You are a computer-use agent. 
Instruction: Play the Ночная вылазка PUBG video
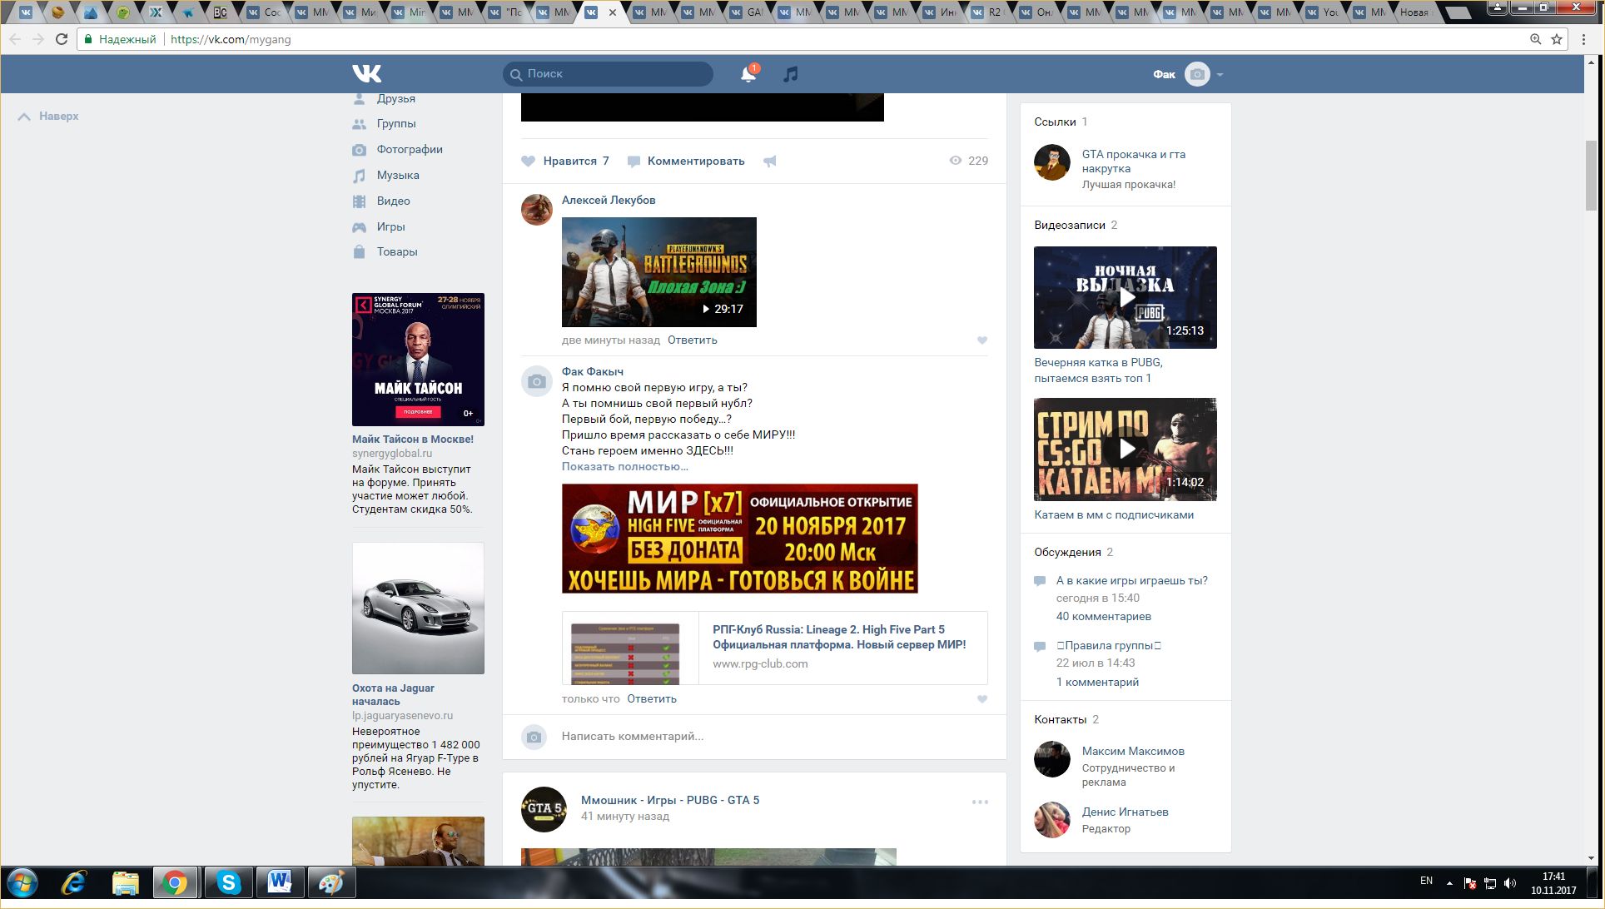pyautogui.click(x=1125, y=297)
